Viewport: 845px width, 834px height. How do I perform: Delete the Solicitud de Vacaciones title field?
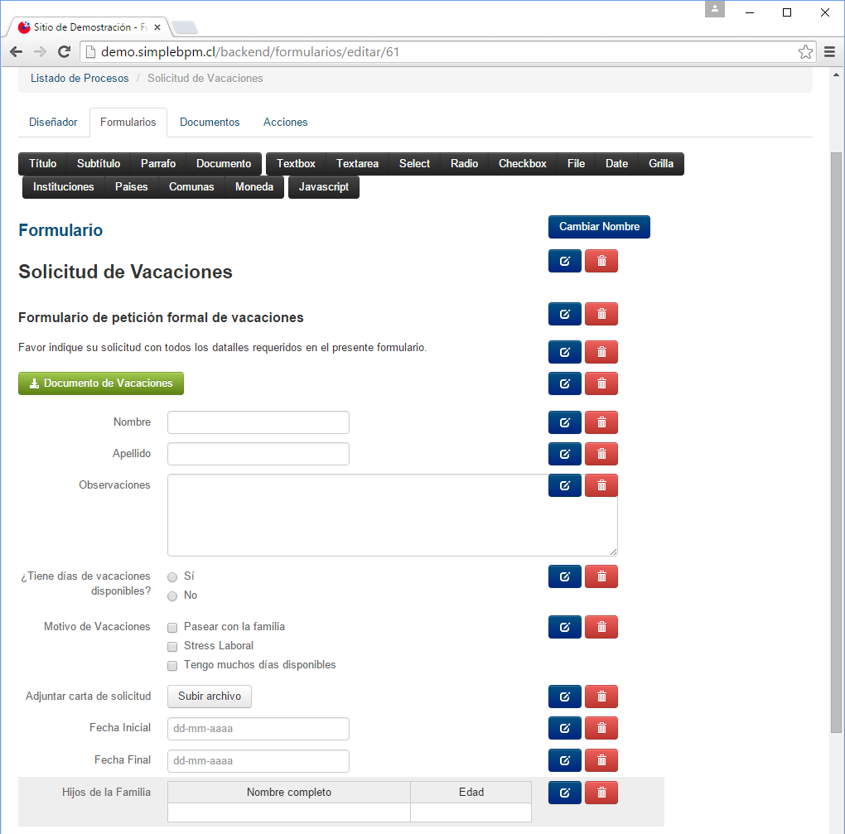click(x=601, y=262)
